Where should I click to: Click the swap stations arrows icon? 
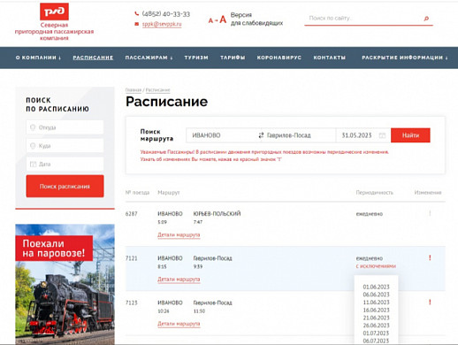pyautogui.click(x=261, y=135)
